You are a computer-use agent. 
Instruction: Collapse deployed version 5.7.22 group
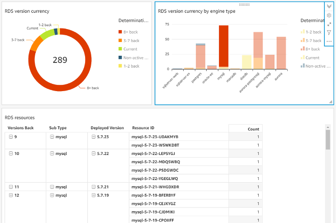pos(94,153)
